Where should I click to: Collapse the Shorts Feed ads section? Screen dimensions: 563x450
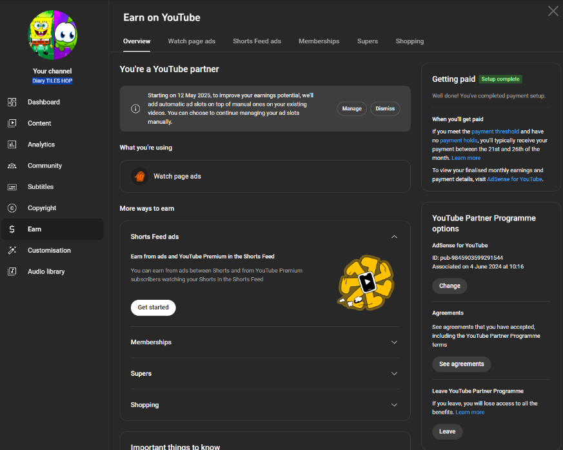[x=394, y=237]
